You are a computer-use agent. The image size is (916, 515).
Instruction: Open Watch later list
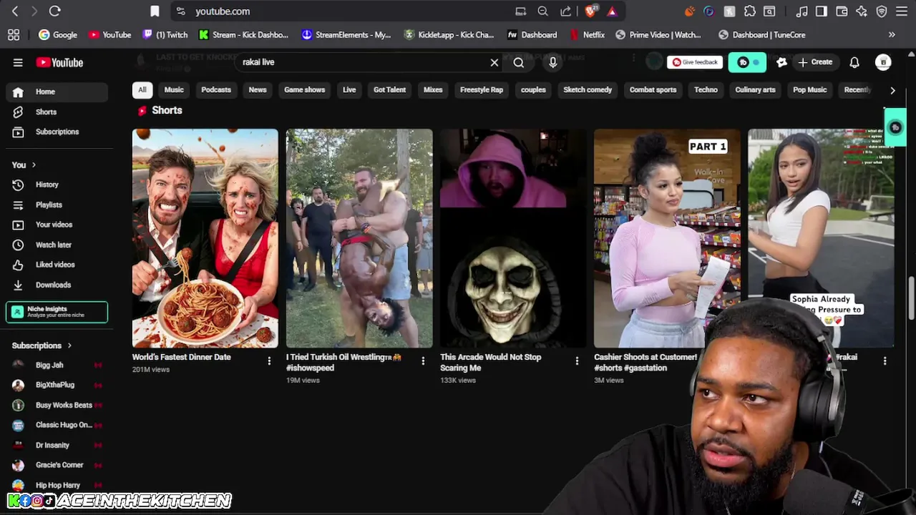[x=57, y=245]
